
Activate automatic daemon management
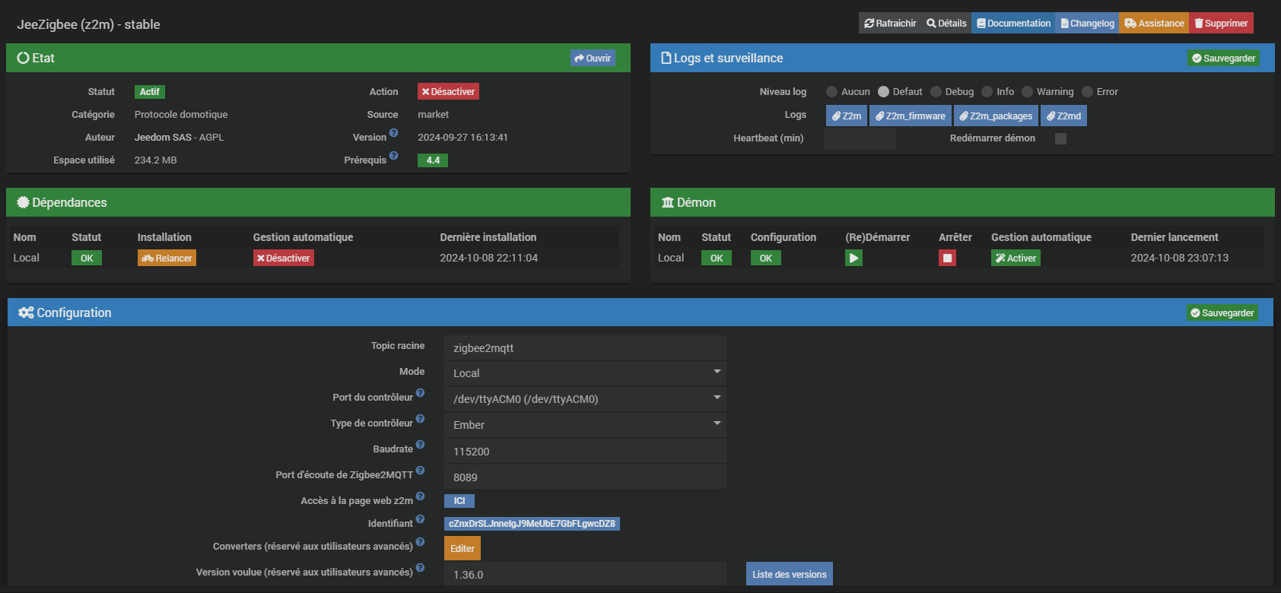(1016, 258)
